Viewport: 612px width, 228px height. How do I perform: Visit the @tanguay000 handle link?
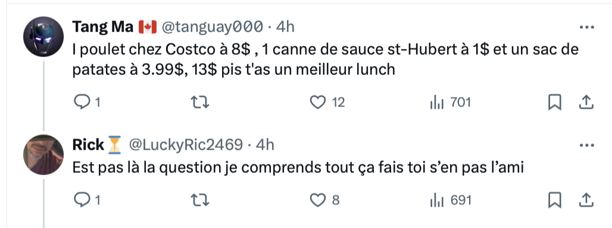coord(213,27)
